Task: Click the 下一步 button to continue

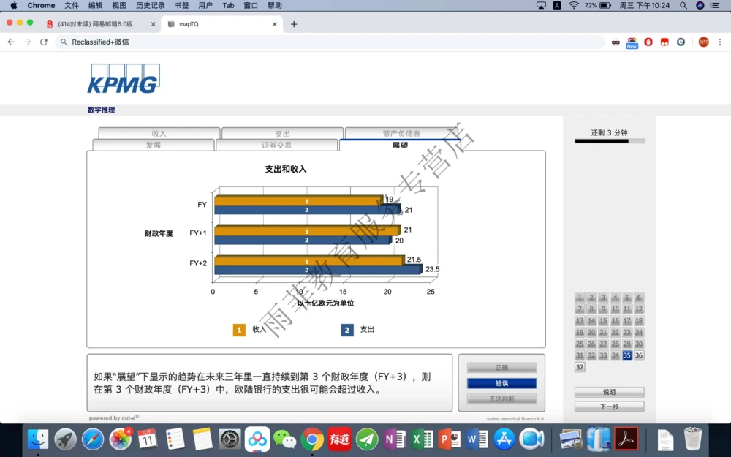Action: coord(609,406)
